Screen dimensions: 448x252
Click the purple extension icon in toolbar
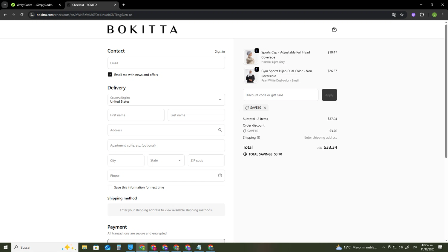(x=413, y=15)
